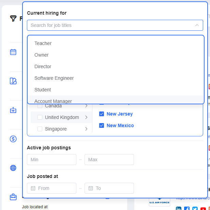This screenshot has height=210, width=210.
Task: Check the United Kingdom checkbox
Action: tap(40, 117)
